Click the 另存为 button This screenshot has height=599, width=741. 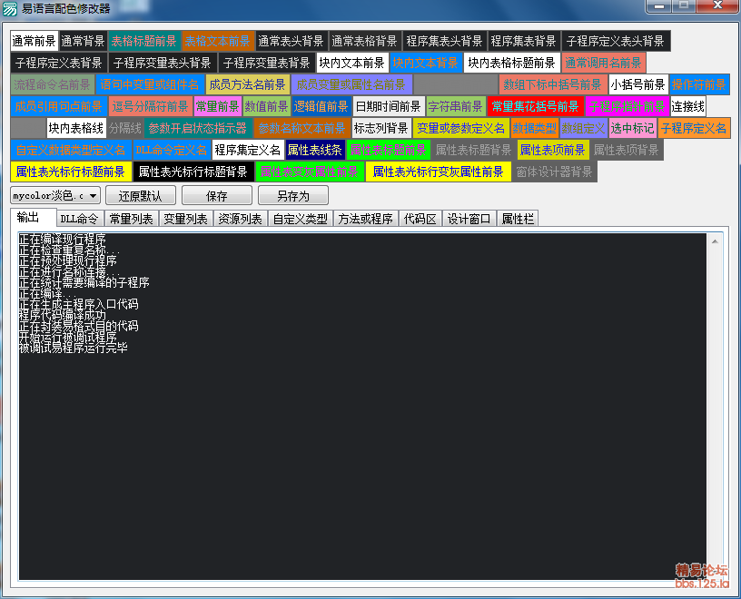293,195
